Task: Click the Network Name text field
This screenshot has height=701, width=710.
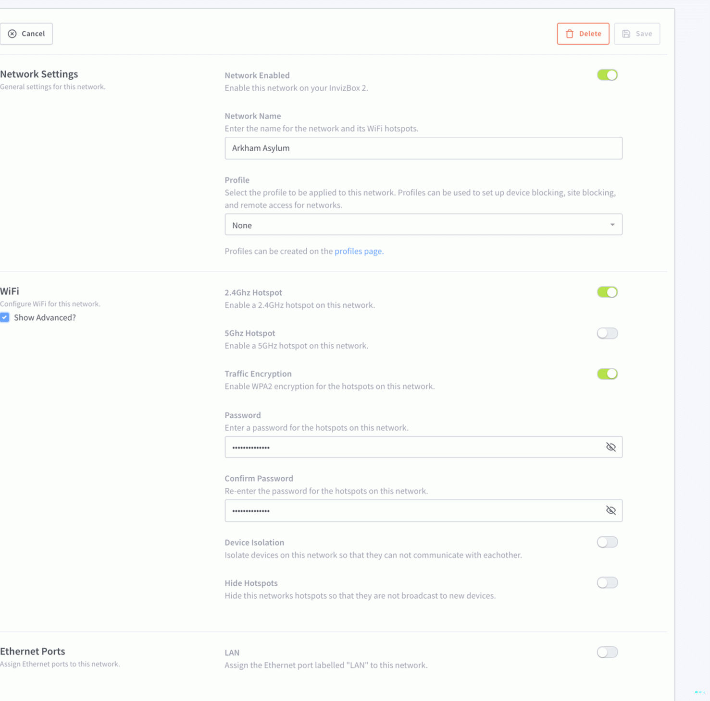Action: coord(423,148)
